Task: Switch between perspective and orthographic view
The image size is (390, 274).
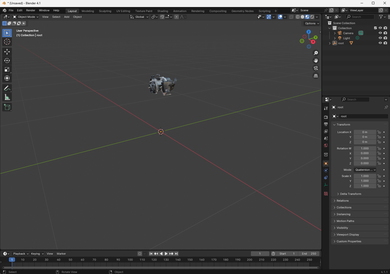Action: pyautogui.click(x=316, y=76)
